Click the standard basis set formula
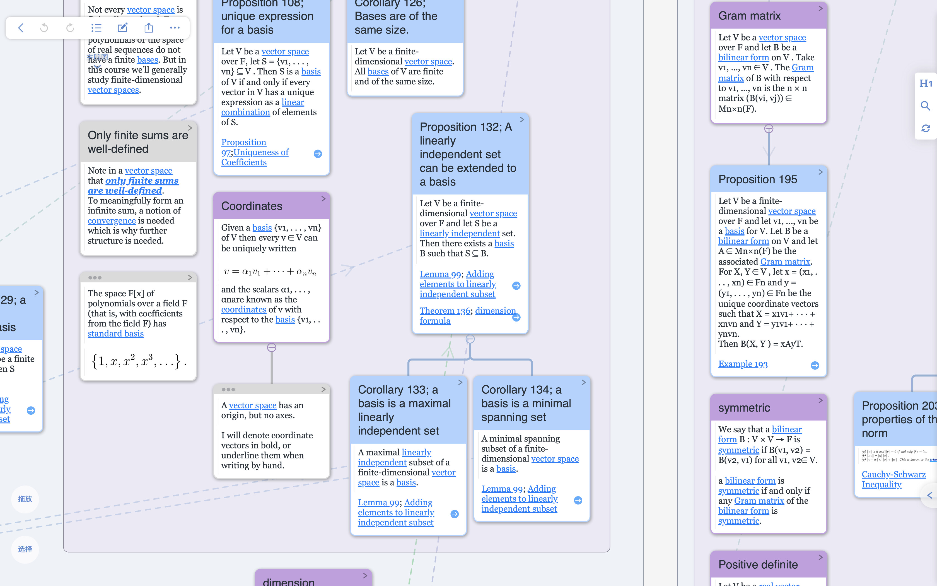This screenshot has height=586, width=937. point(139,361)
